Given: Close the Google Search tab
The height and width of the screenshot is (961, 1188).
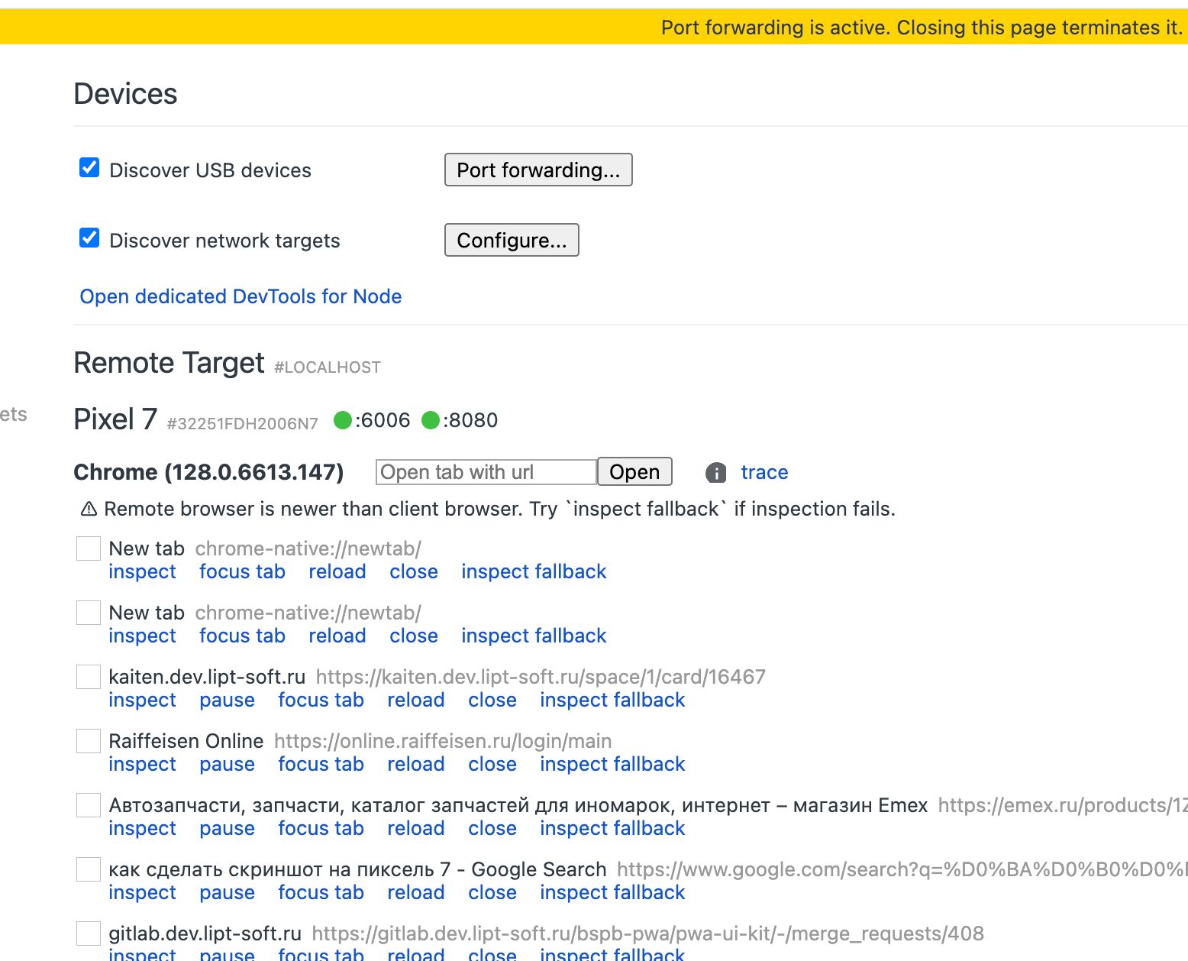Looking at the screenshot, I should pos(492,892).
